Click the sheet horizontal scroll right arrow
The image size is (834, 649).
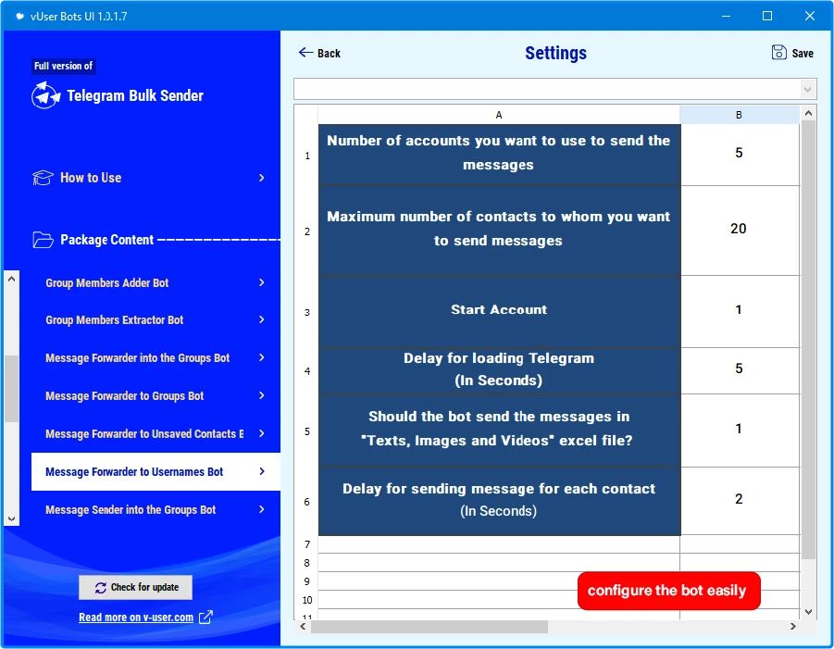pos(792,626)
